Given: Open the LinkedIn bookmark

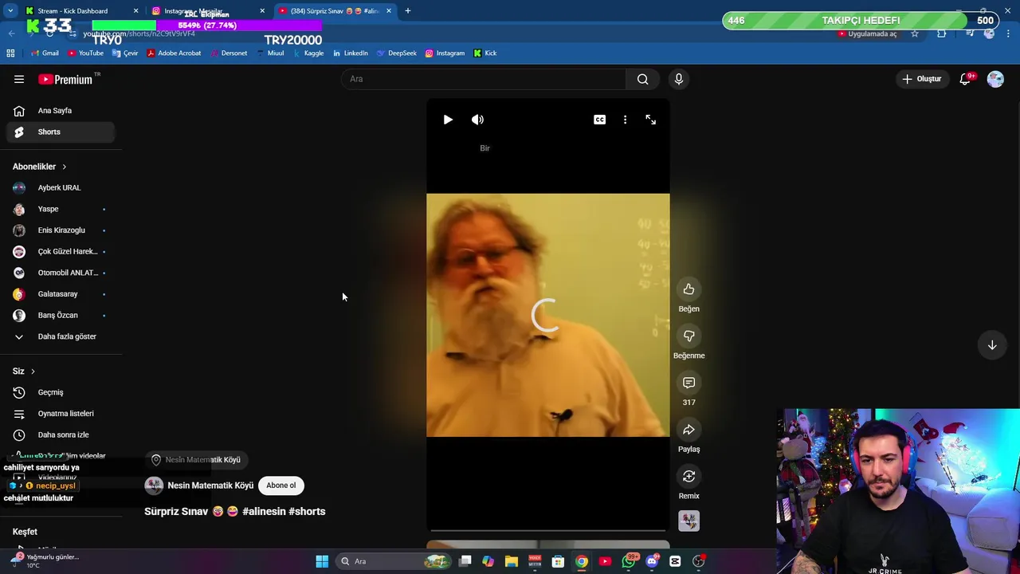Looking at the screenshot, I should coord(350,53).
